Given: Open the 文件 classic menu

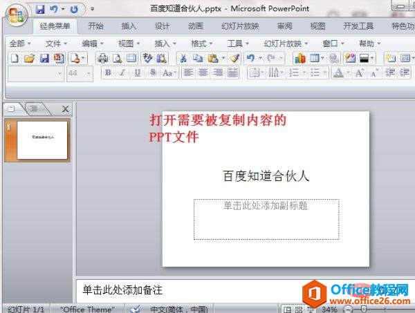Looking at the screenshot, I should [x=56, y=44].
